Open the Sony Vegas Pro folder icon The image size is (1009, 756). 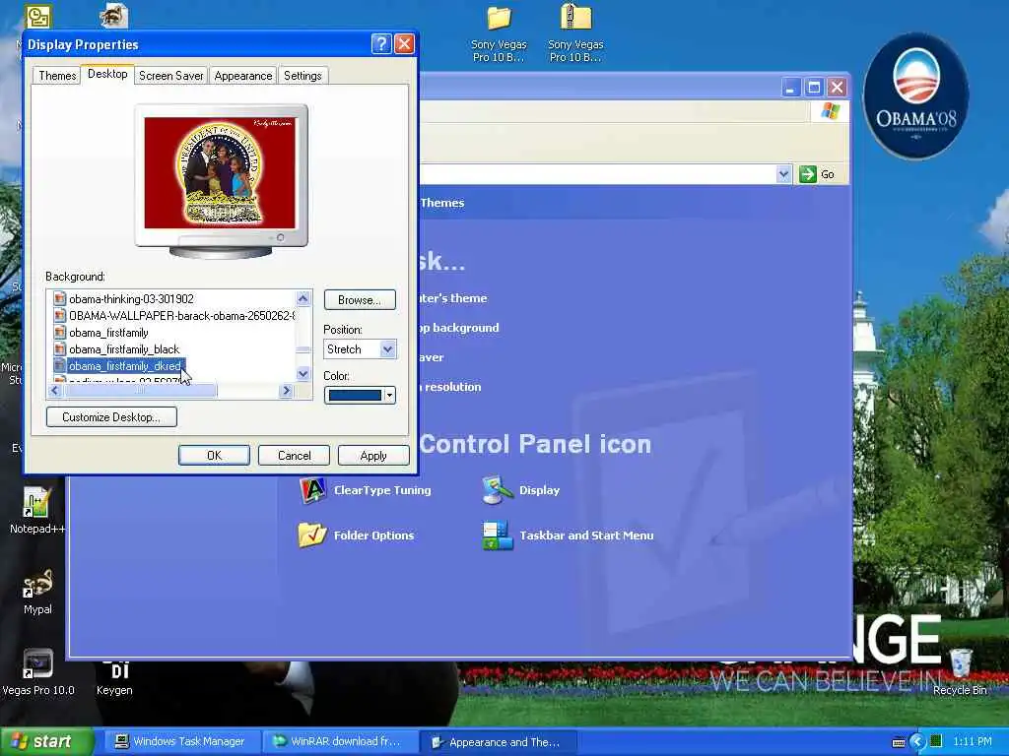click(x=499, y=18)
